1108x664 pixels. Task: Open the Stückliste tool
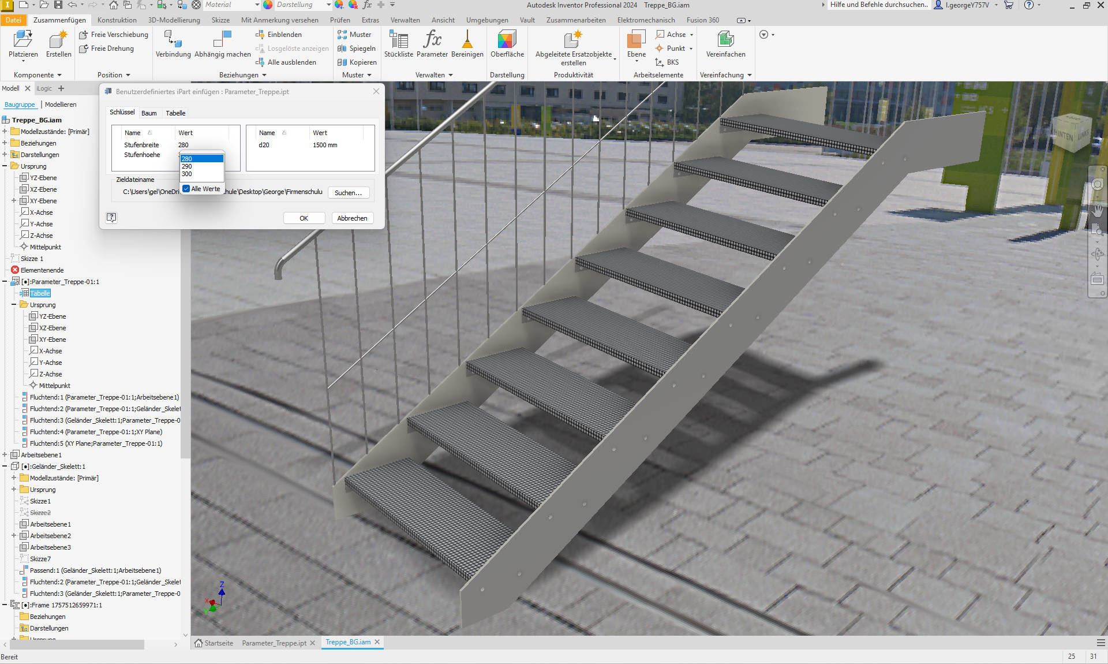398,40
